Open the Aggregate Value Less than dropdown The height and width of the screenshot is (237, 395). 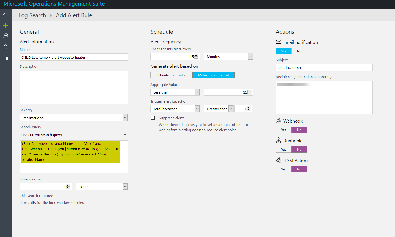(x=175, y=92)
